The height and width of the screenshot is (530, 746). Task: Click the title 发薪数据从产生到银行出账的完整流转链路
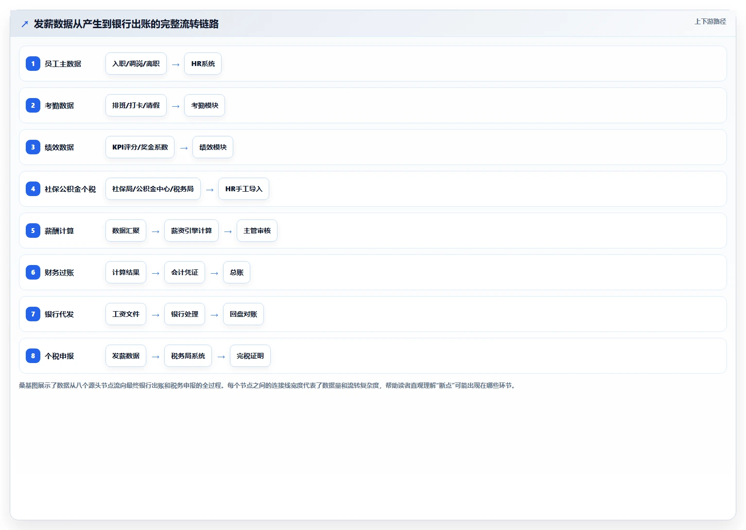click(x=126, y=24)
